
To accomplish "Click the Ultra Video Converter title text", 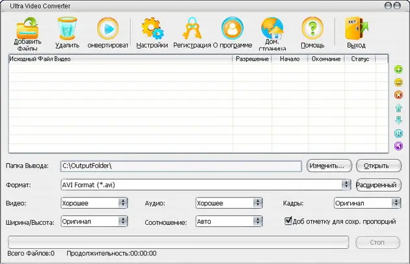I will tap(40, 6).
